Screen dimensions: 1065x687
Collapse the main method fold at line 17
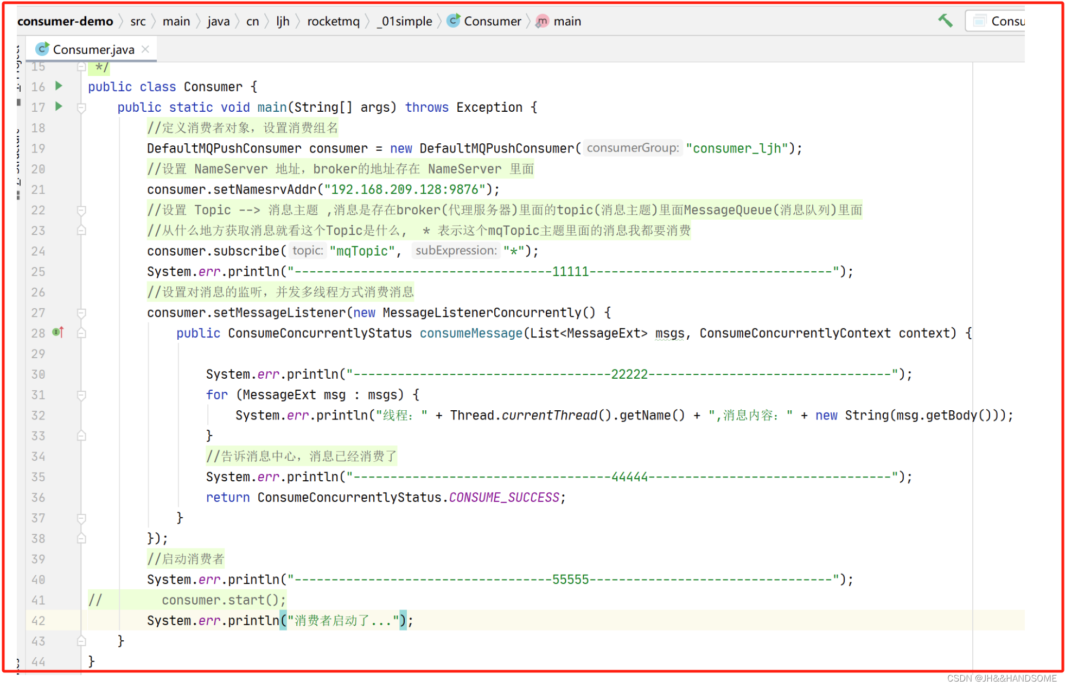click(81, 107)
